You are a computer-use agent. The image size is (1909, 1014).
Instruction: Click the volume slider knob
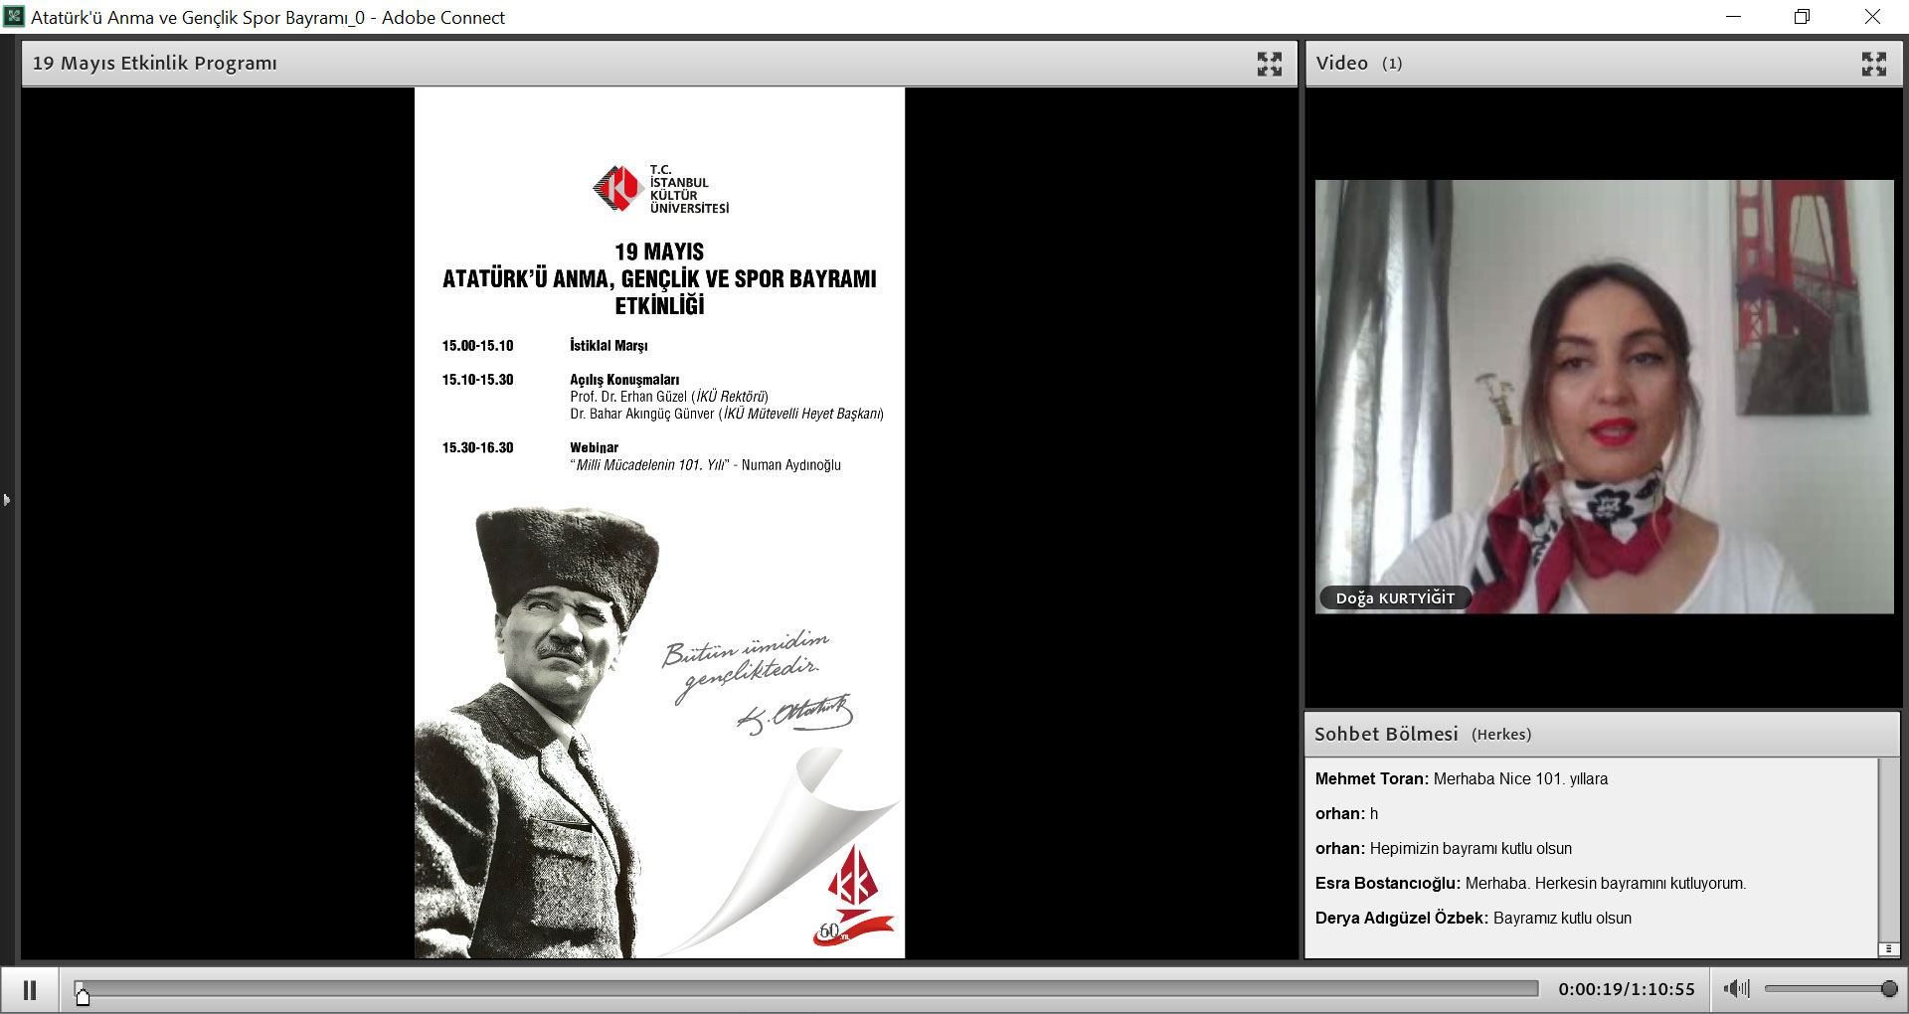1889,988
